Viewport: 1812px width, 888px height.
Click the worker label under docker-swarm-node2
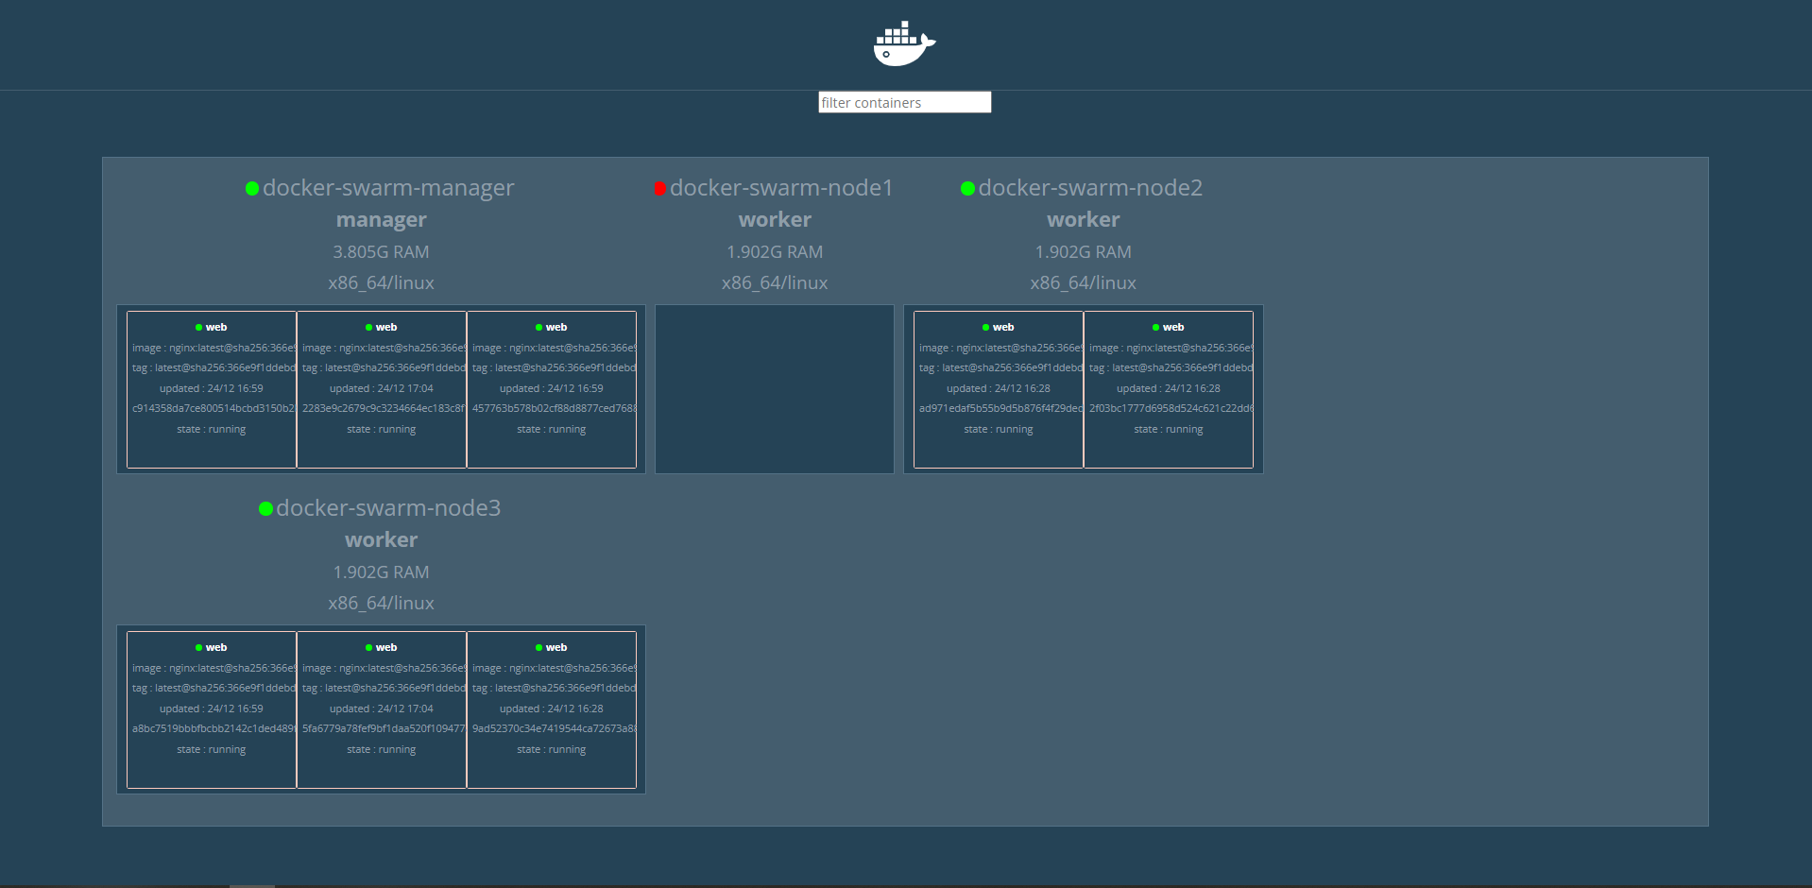point(1083,219)
